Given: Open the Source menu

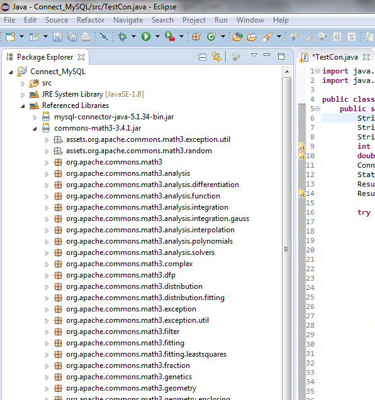Looking at the screenshot, I should click(57, 20).
